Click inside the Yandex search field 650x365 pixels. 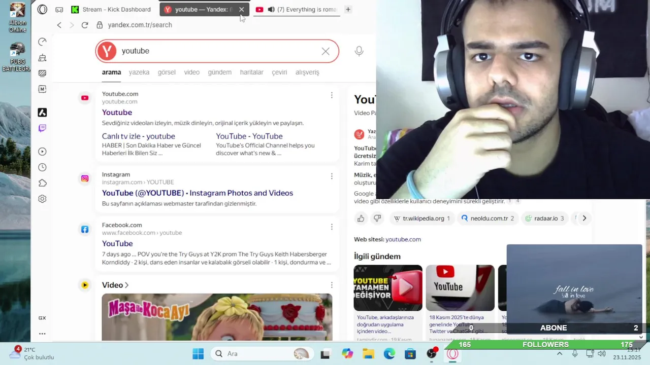point(218,51)
